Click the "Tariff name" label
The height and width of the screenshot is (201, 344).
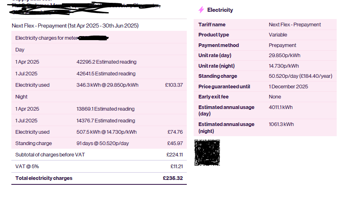[212, 25]
